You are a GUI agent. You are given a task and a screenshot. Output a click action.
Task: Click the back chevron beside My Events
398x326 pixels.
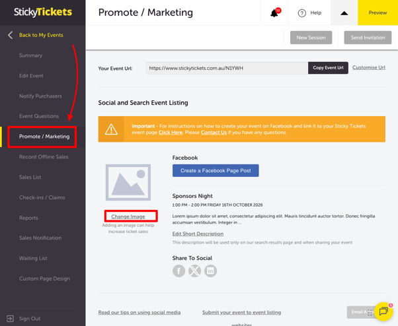10,35
